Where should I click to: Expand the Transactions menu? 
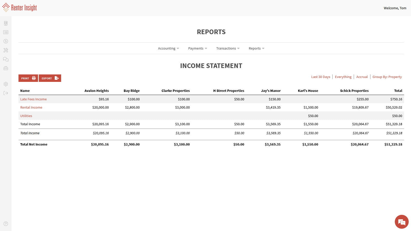point(228,49)
